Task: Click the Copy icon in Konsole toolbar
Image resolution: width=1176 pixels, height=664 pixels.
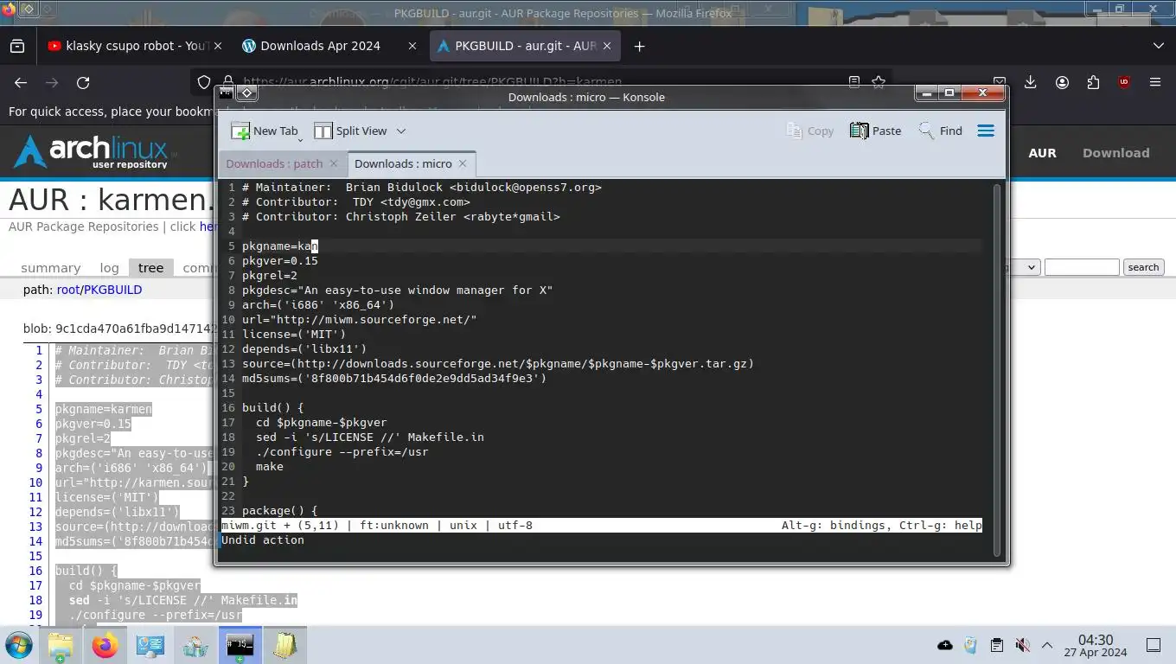Action: click(x=795, y=131)
